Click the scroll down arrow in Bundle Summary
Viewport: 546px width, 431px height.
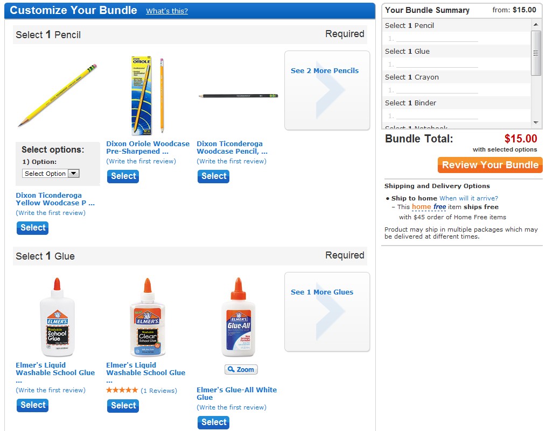(536, 123)
